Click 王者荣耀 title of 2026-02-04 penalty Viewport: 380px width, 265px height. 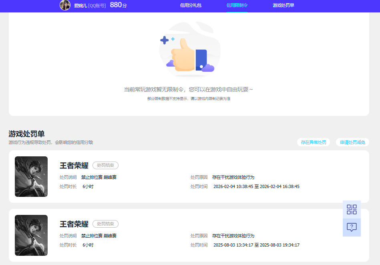coord(74,166)
